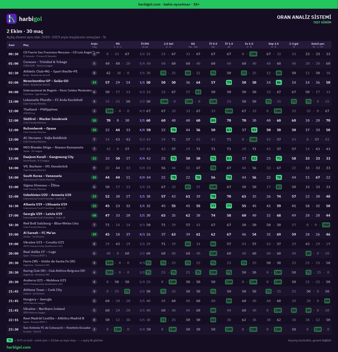Select the Golcü yarı column header
Viewport: 338px width, 352px height.
[318, 45]
